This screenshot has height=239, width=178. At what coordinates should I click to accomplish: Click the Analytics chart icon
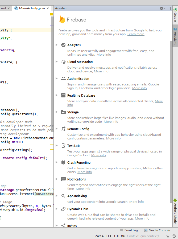pyautogui.click(x=63, y=45)
